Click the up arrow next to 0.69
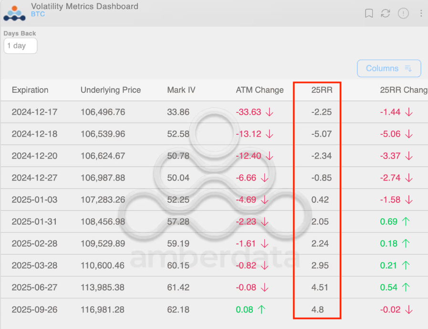Screen dimensions: 428x329 [406, 221]
